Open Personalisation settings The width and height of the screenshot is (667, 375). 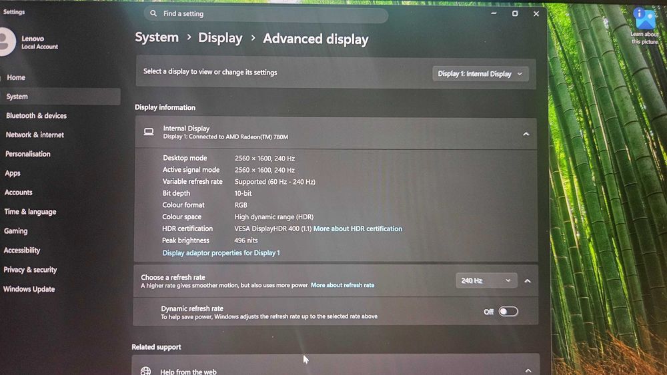27,154
